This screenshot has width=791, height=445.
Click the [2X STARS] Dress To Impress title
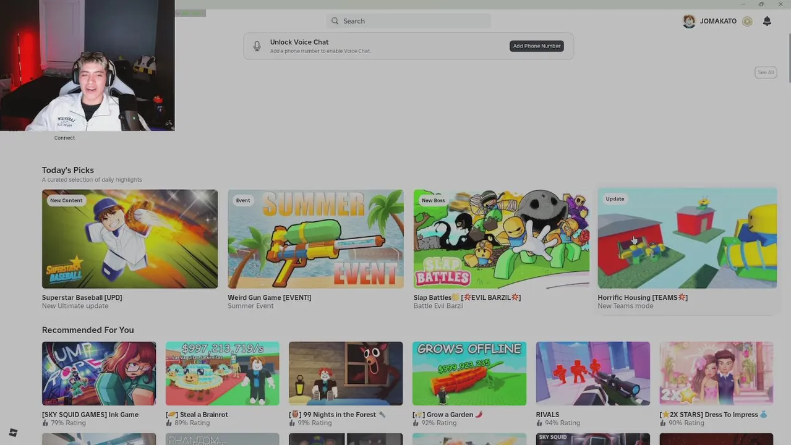[714, 415]
